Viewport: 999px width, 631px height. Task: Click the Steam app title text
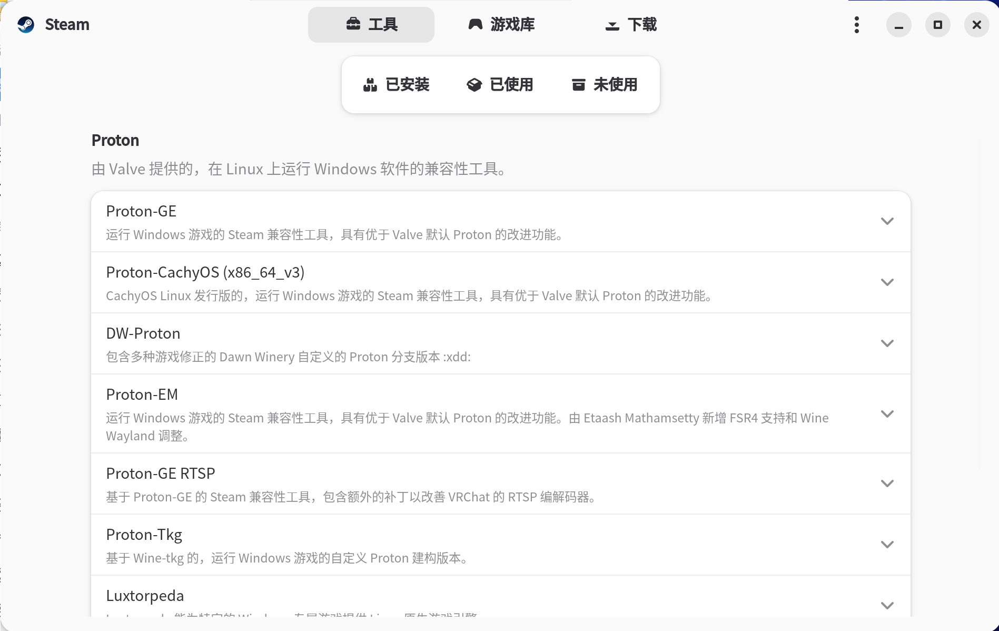pyautogui.click(x=67, y=25)
